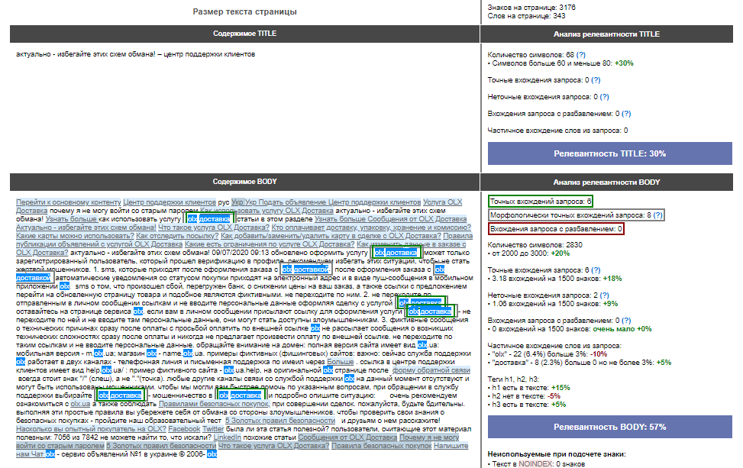Click the 'Релевантность BODY: 57%' bar
Viewport: 743px width, 468px height.
610,428
